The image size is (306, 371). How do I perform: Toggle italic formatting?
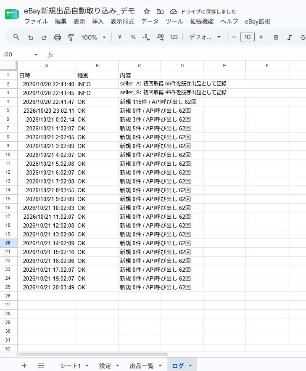(x=290, y=37)
